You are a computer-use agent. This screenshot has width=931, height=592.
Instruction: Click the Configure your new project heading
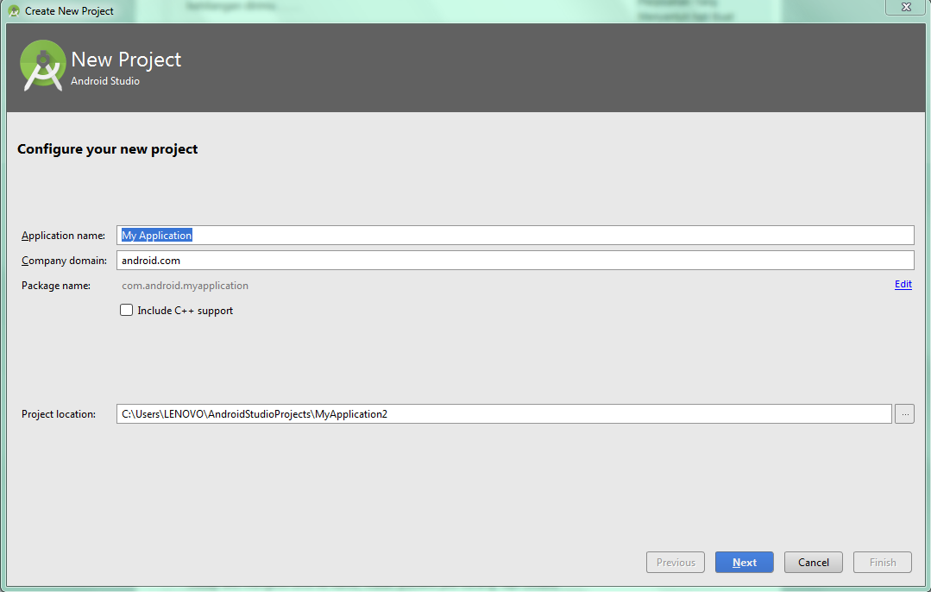(107, 148)
